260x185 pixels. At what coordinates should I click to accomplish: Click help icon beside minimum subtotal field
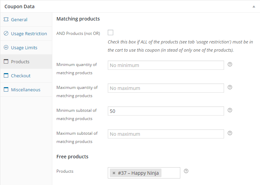click(230, 110)
